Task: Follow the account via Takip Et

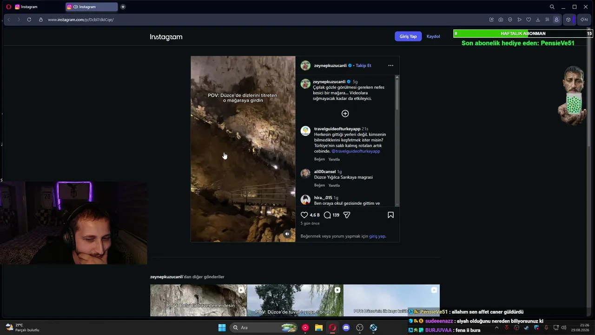Action: [364, 66]
